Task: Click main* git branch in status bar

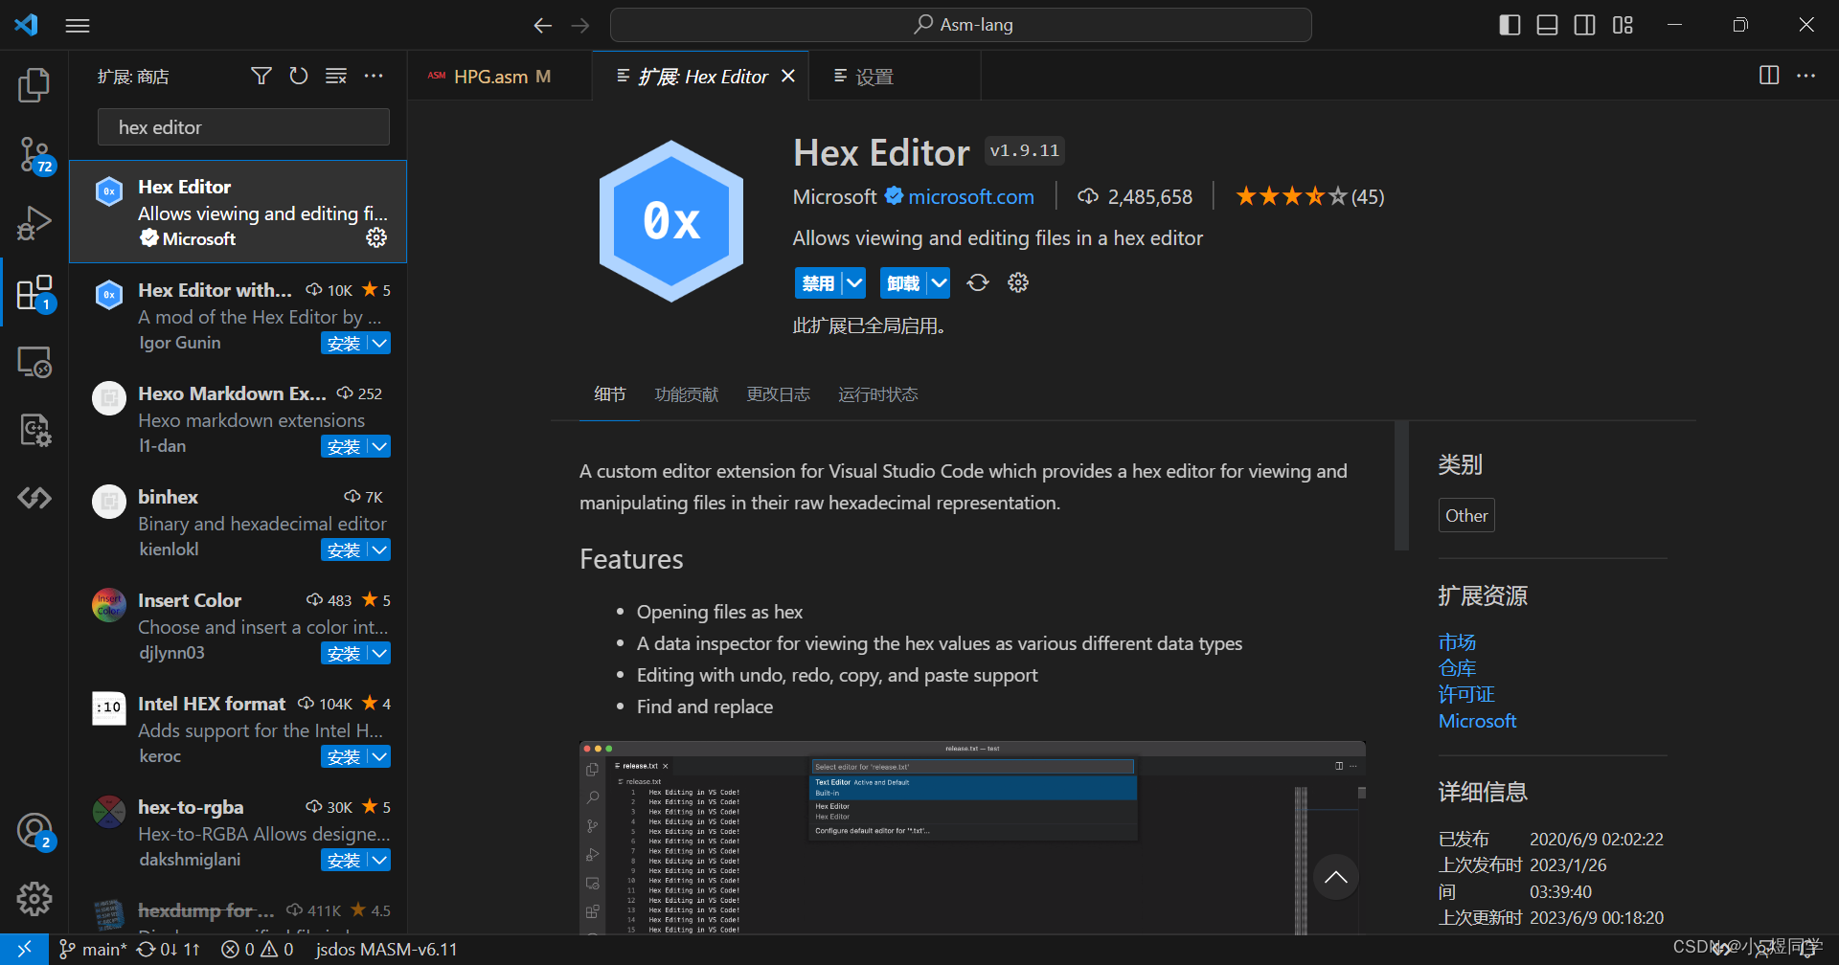Action: pos(93,949)
